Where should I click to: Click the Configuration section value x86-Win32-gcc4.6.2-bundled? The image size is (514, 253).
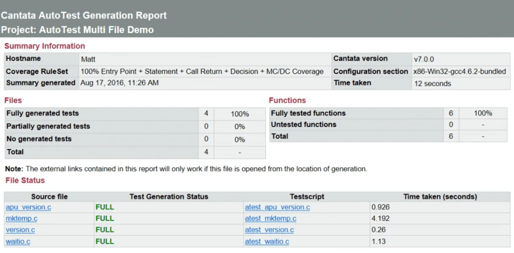coord(460,71)
